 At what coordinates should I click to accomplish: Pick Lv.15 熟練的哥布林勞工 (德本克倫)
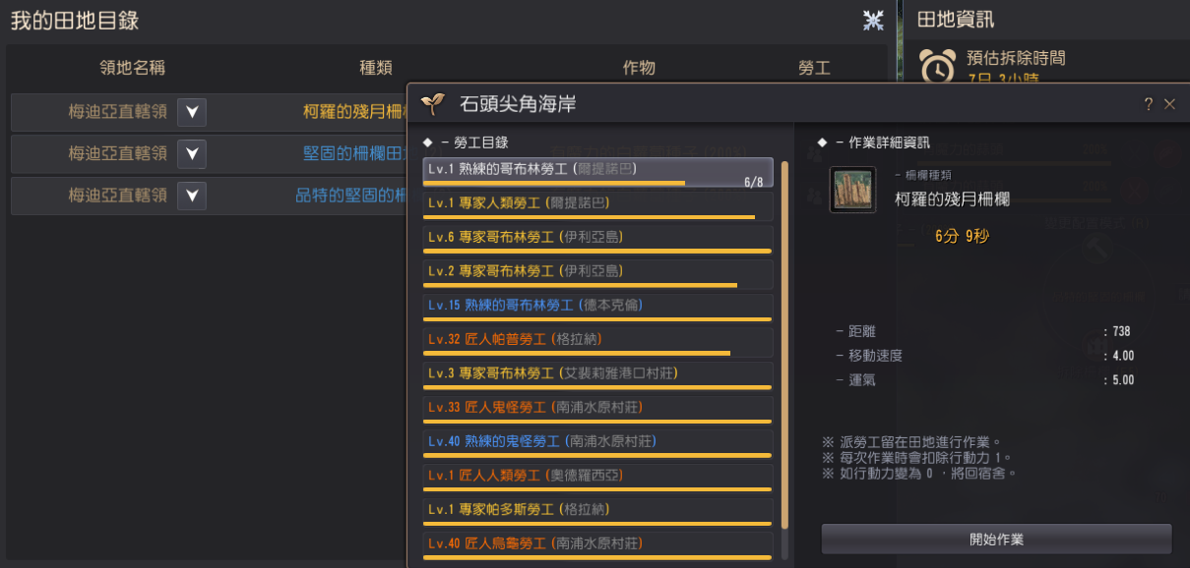598,308
